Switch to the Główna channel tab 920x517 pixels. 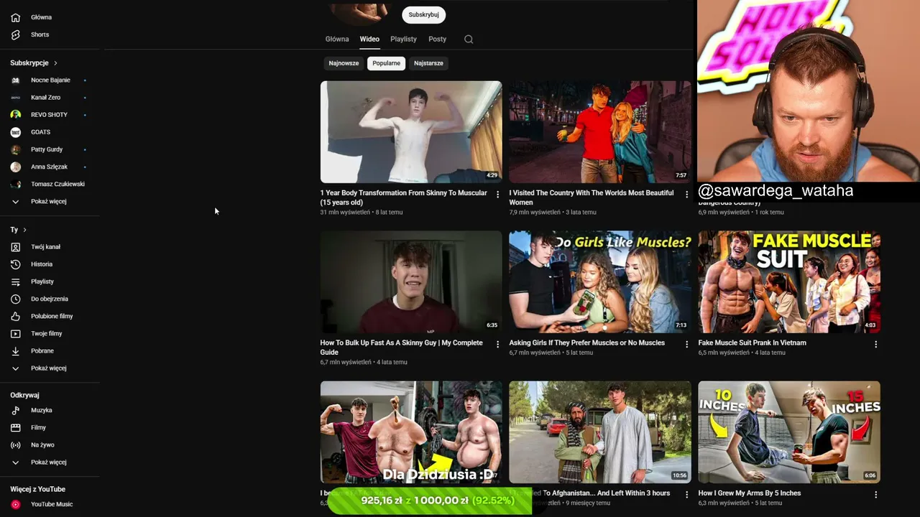(337, 39)
